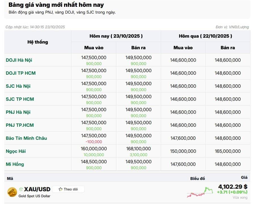Image resolution: width=253 pixels, height=204 pixels.
Task: Click yesterday's Bán ra column header
Action: click(228, 48)
